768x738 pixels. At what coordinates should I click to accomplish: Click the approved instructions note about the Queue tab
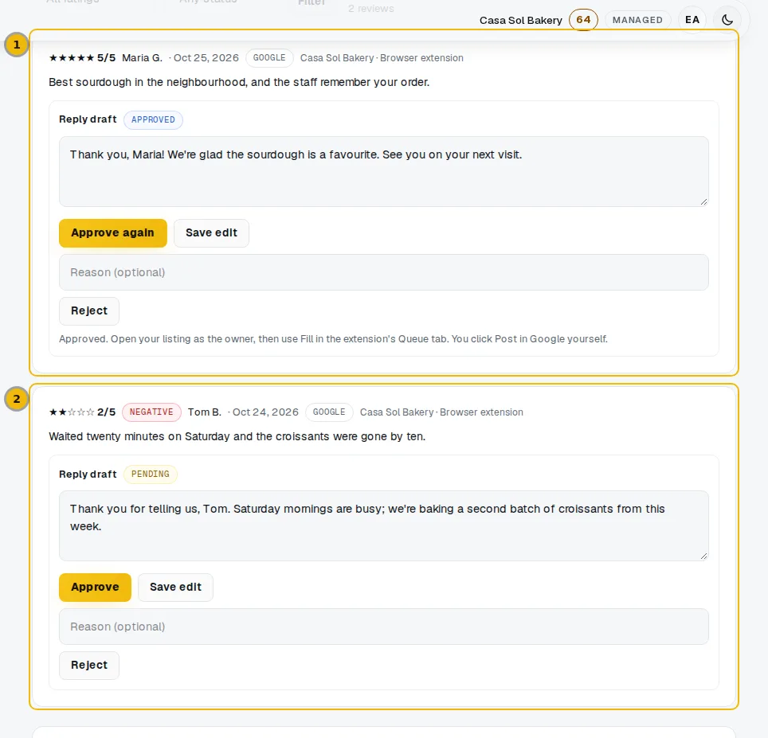333,339
